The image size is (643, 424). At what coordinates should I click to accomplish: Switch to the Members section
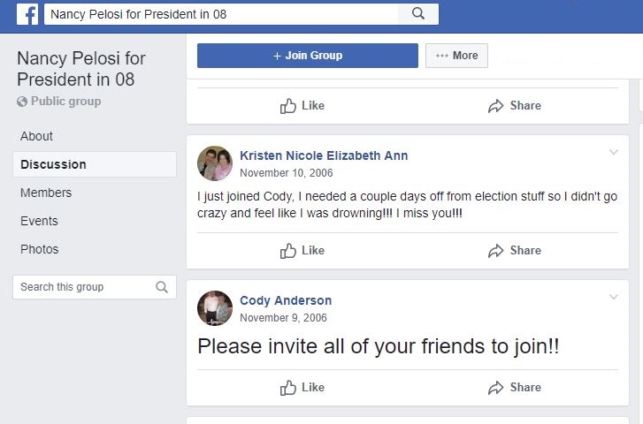46,193
